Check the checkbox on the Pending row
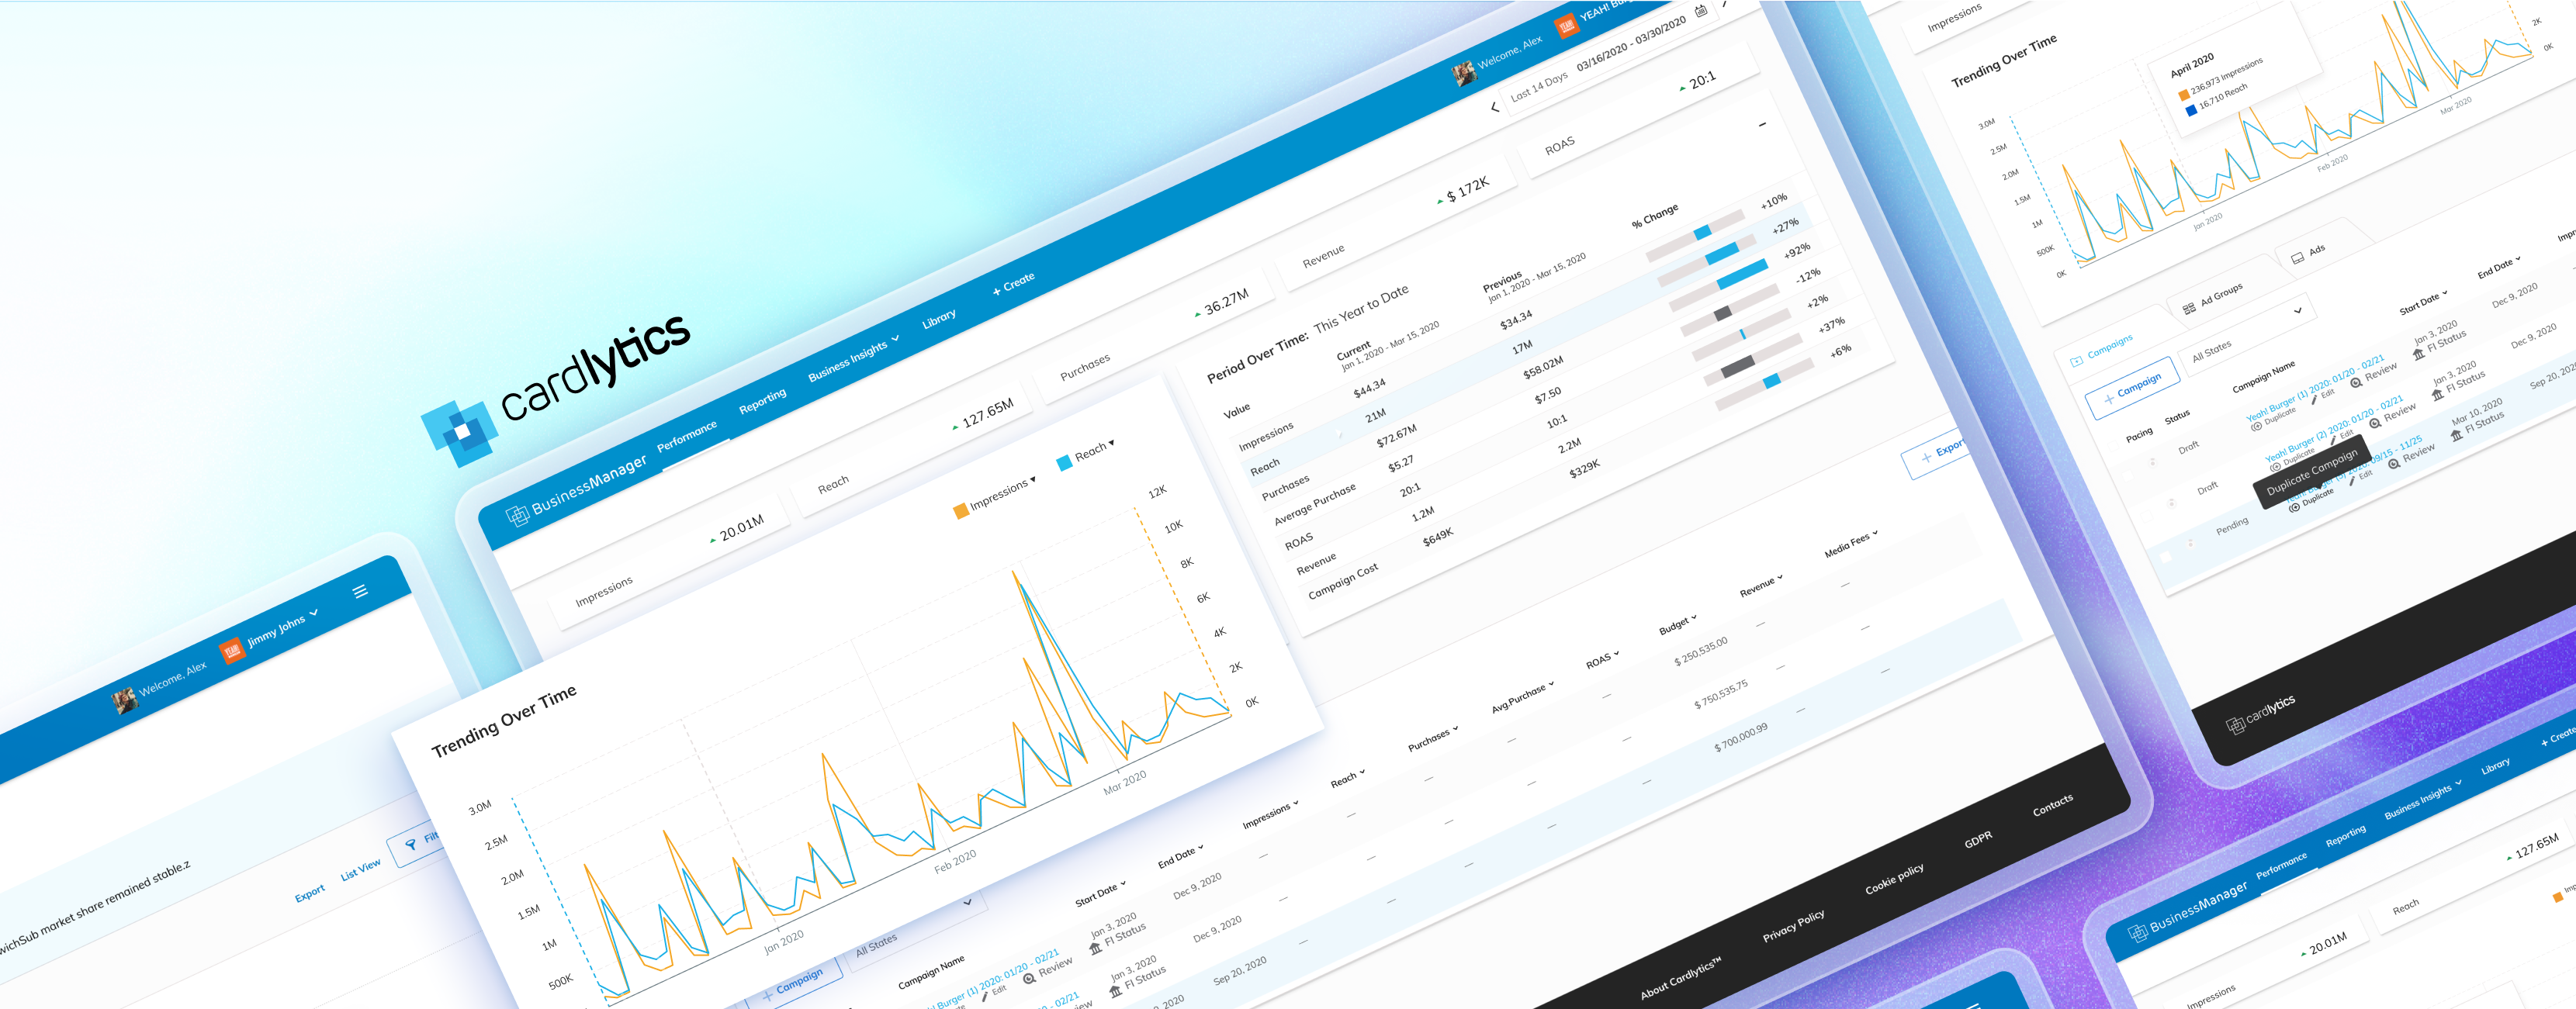The width and height of the screenshot is (2576, 1009). coord(2166,557)
